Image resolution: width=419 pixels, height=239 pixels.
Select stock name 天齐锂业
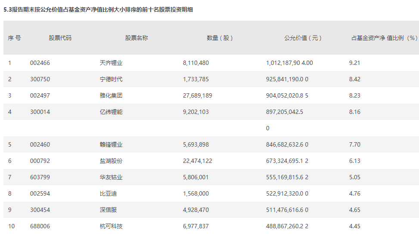pyautogui.click(x=111, y=63)
